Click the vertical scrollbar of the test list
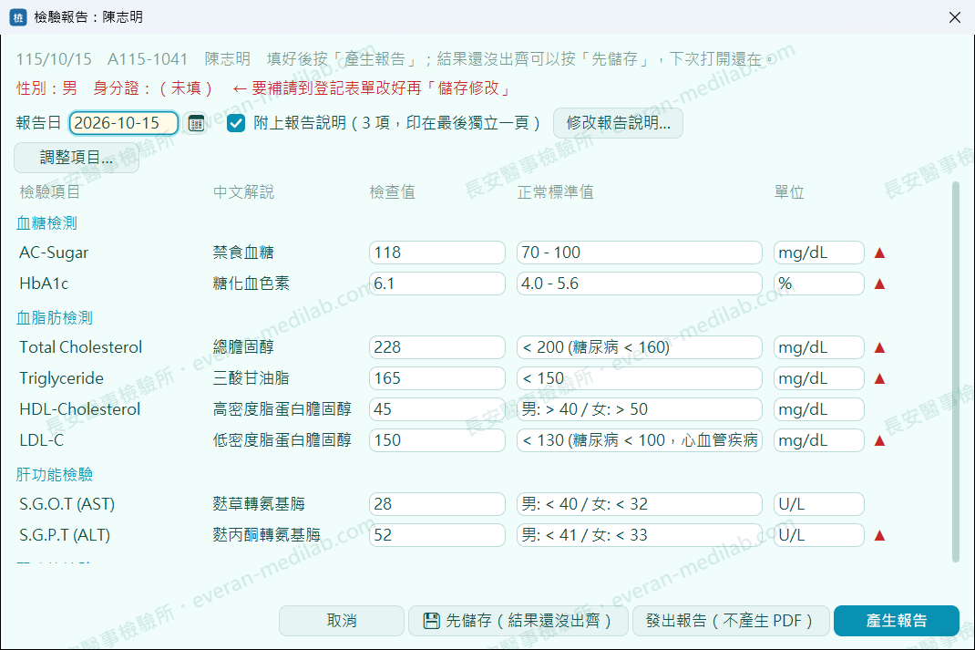Image resolution: width=975 pixels, height=650 pixels. pos(957,372)
